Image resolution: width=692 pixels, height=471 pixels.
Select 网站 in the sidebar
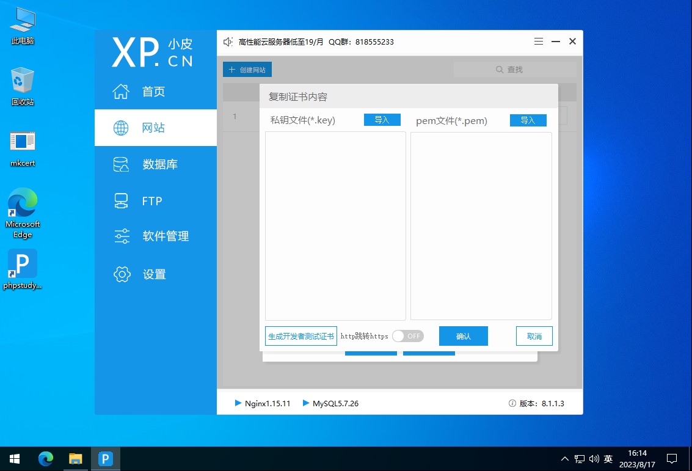click(153, 128)
